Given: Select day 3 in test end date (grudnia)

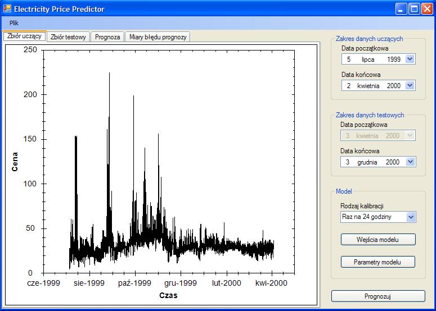Looking at the screenshot, I should point(348,162).
